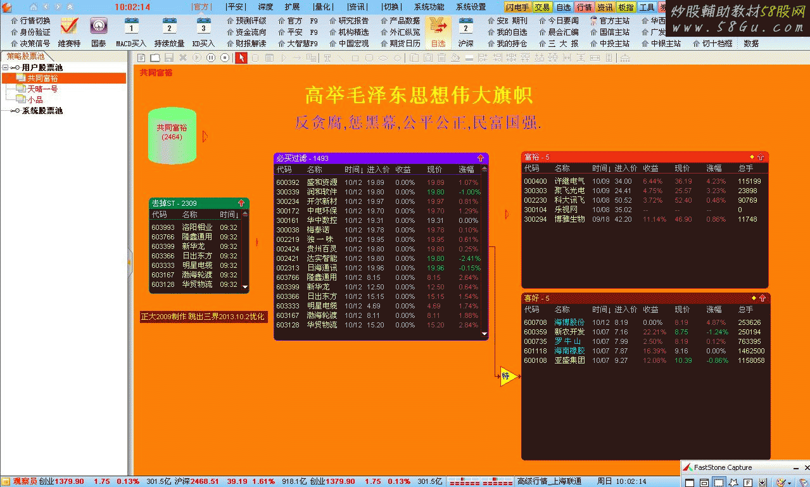Image resolution: width=810 pixels, height=487 pixels.
Task: Open 资金流向 shortcut
Action: tap(246, 32)
